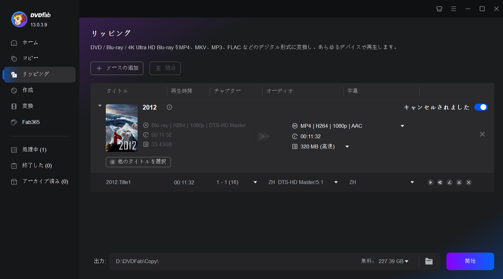The height and width of the screenshot is (279, 503).
Task: Click the キャンセルされました status text
Action: [x=437, y=107]
